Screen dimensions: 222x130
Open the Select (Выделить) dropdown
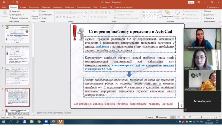click(210, 18)
